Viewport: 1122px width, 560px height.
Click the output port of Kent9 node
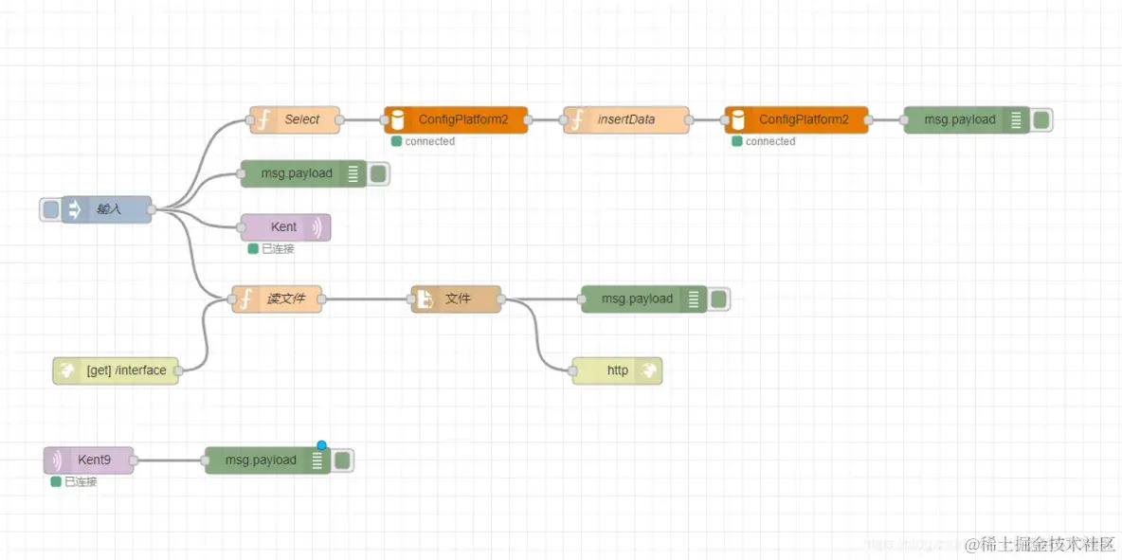click(134, 461)
